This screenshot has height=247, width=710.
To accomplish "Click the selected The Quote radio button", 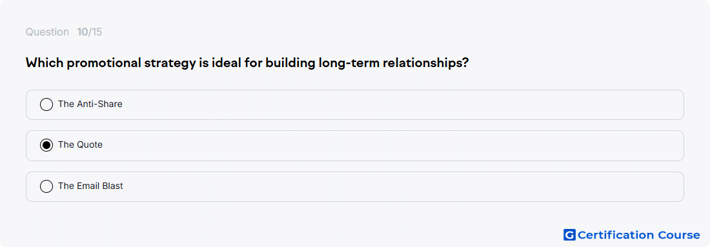I will tap(46, 145).
